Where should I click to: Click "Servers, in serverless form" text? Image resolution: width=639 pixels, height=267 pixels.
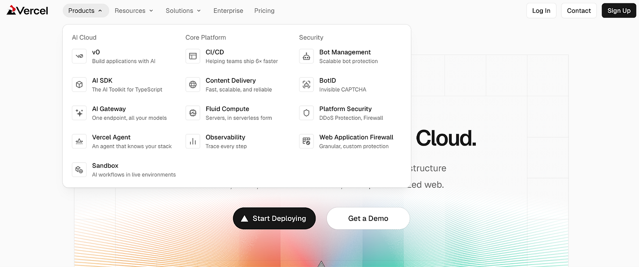pos(239,118)
